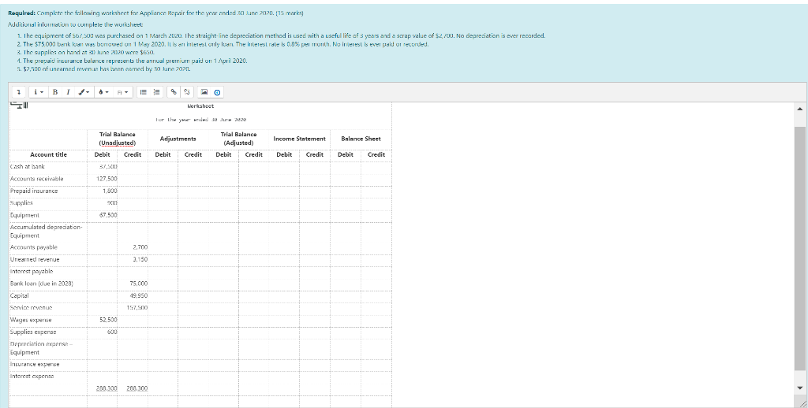Click the 'Worksheet' title text
Screen dimensions: 808x408
pos(200,106)
